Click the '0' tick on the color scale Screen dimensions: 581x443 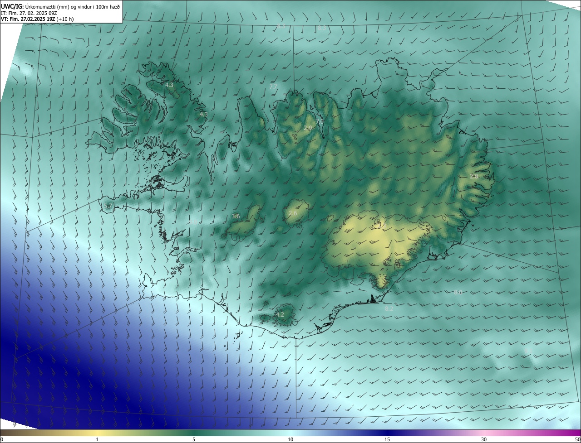tap(2, 439)
